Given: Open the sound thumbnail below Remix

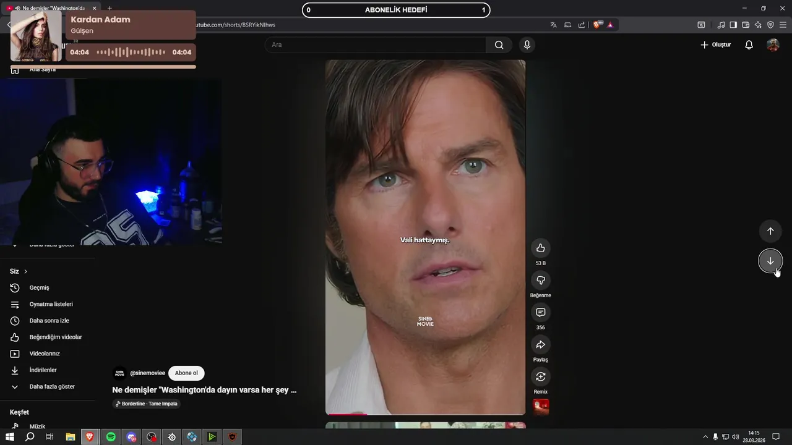Looking at the screenshot, I should point(541,407).
